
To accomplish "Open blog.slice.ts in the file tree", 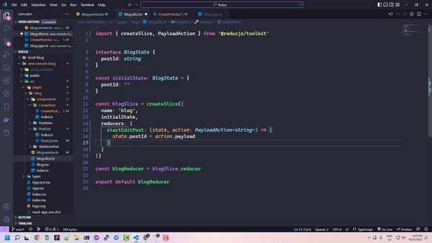I will click(x=45, y=159).
